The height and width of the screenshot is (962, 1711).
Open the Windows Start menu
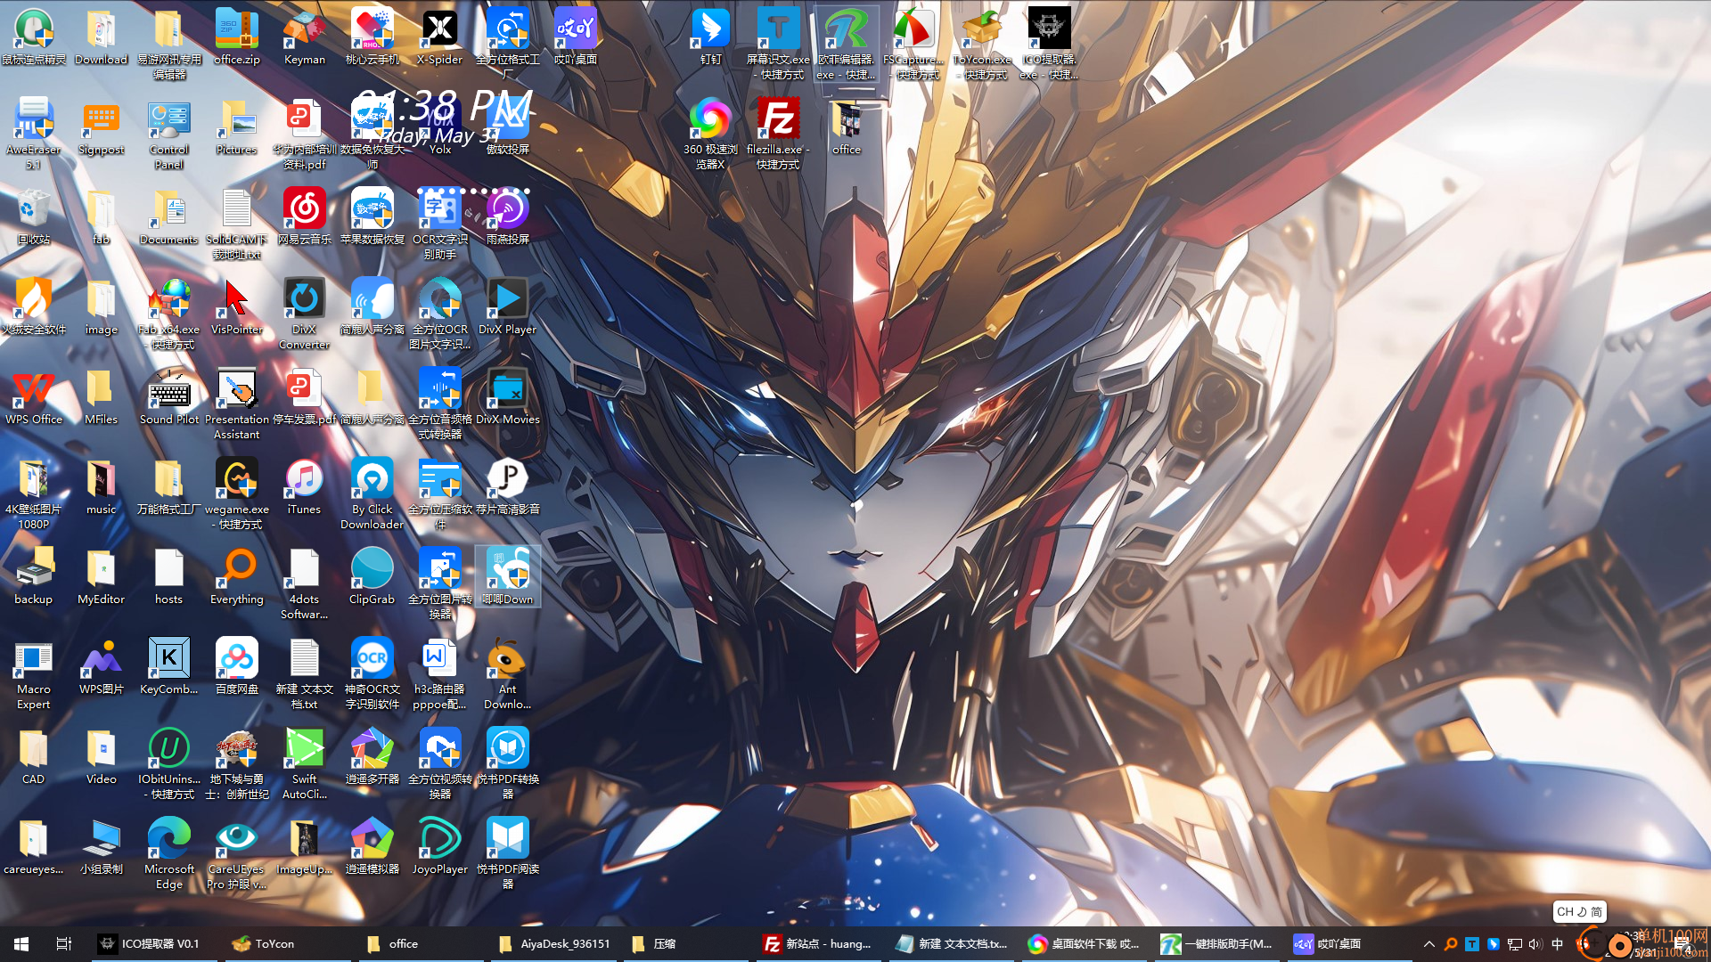tap(21, 943)
